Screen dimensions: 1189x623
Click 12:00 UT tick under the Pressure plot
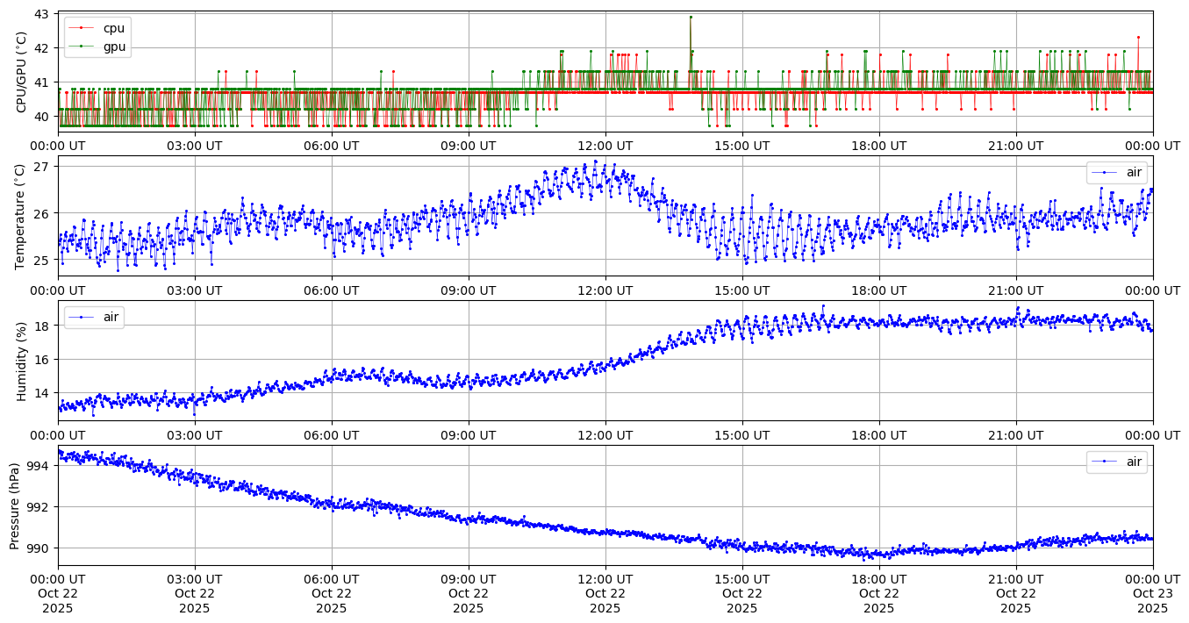[x=605, y=579]
